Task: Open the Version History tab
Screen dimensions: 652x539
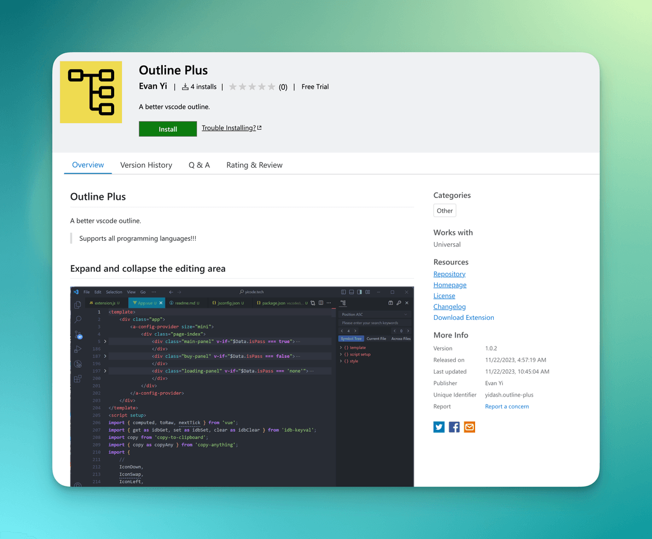Action: click(146, 165)
